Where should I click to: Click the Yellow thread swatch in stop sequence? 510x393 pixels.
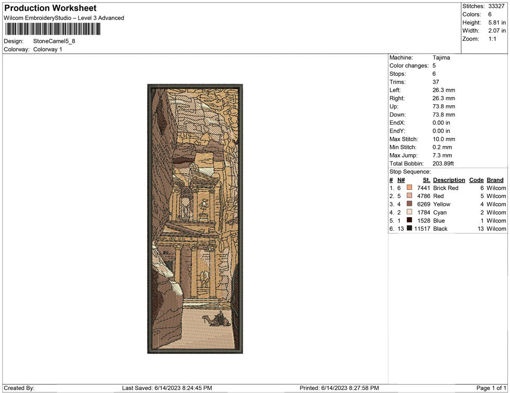coord(409,204)
